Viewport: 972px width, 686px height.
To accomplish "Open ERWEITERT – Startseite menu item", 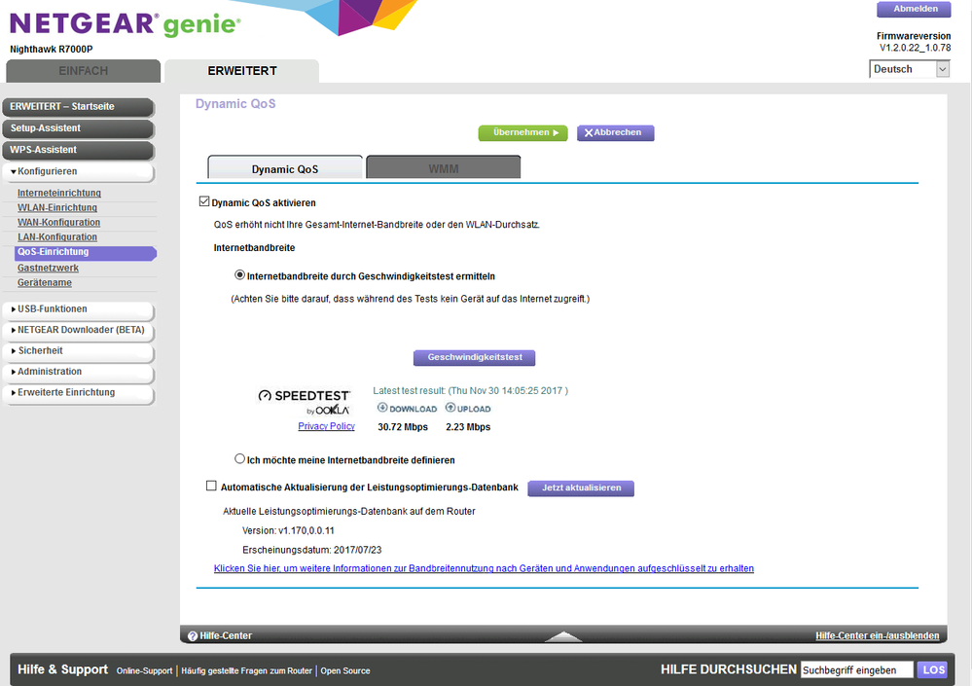I will (x=78, y=107).
